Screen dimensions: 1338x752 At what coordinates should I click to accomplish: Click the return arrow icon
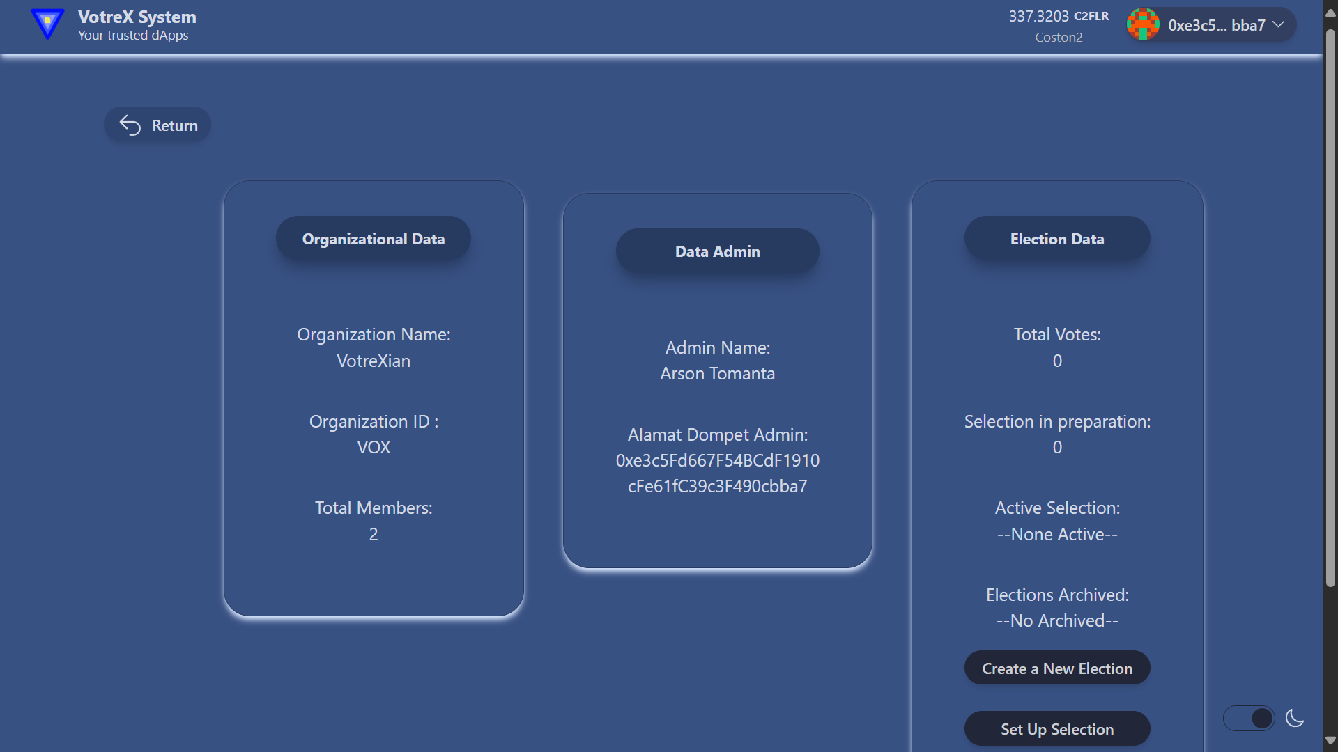click(x=130, y=125)
